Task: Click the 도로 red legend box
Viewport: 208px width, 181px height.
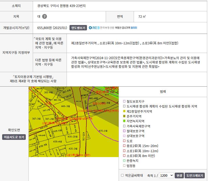Action: click(x=124, y=141)
